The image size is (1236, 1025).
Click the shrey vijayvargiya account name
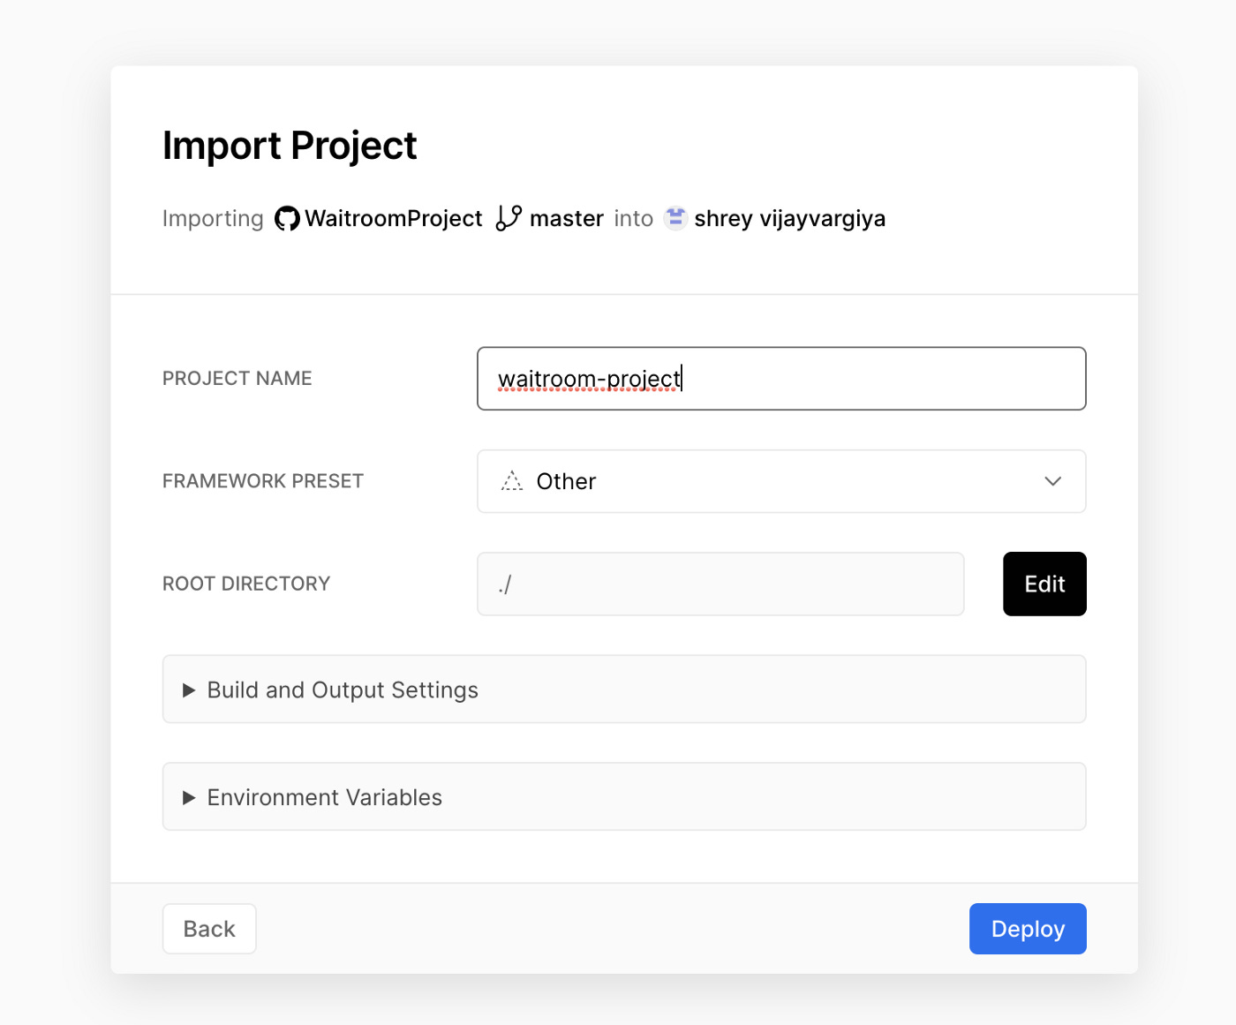coord(789,218)
